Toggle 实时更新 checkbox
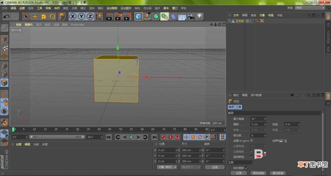The height and width of the screenshot is (176, 331). [247, 168]
